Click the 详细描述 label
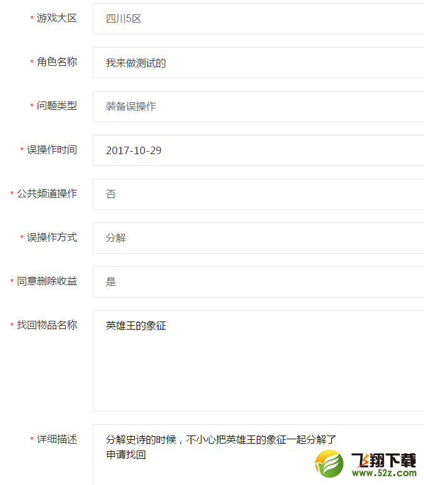 [57, 439]
